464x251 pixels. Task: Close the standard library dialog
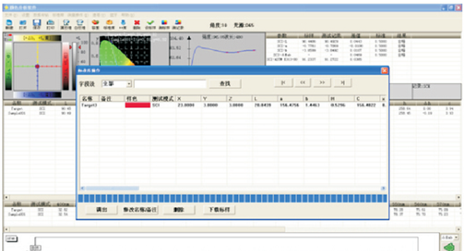[384, 70]
